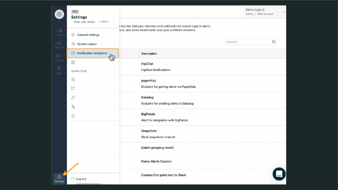Open General settings menu entry
This screenshot has height=190, width=338.
coord(88,35)
